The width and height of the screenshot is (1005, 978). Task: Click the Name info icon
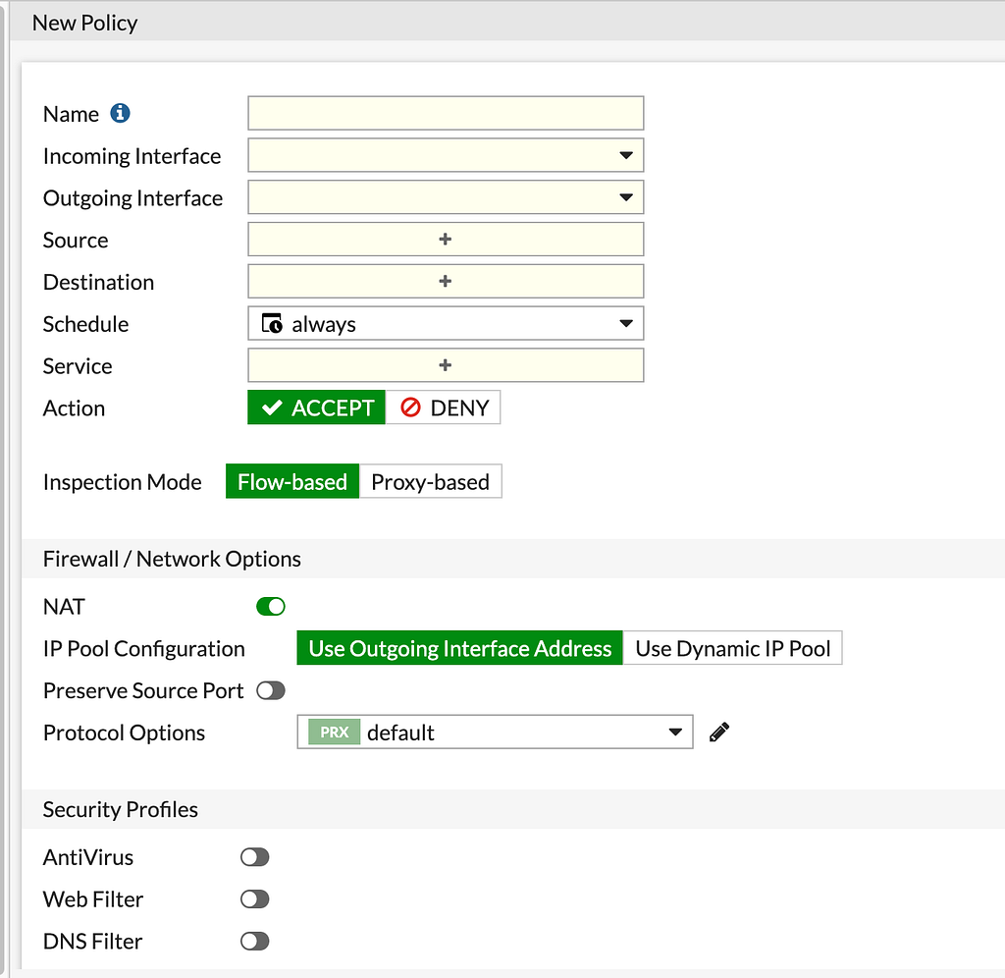[120, 114]
